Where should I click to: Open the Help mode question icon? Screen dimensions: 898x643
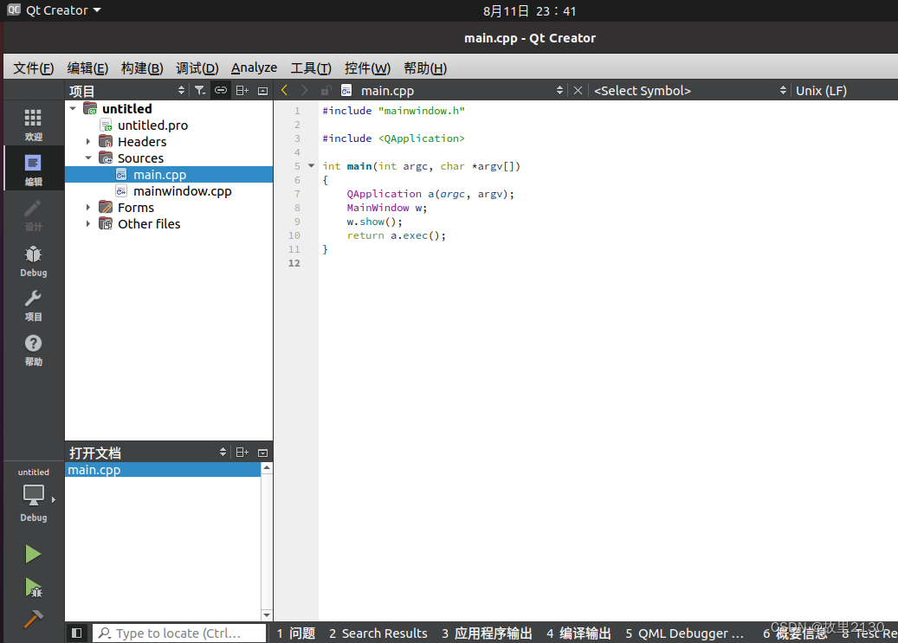click(33, 350)
